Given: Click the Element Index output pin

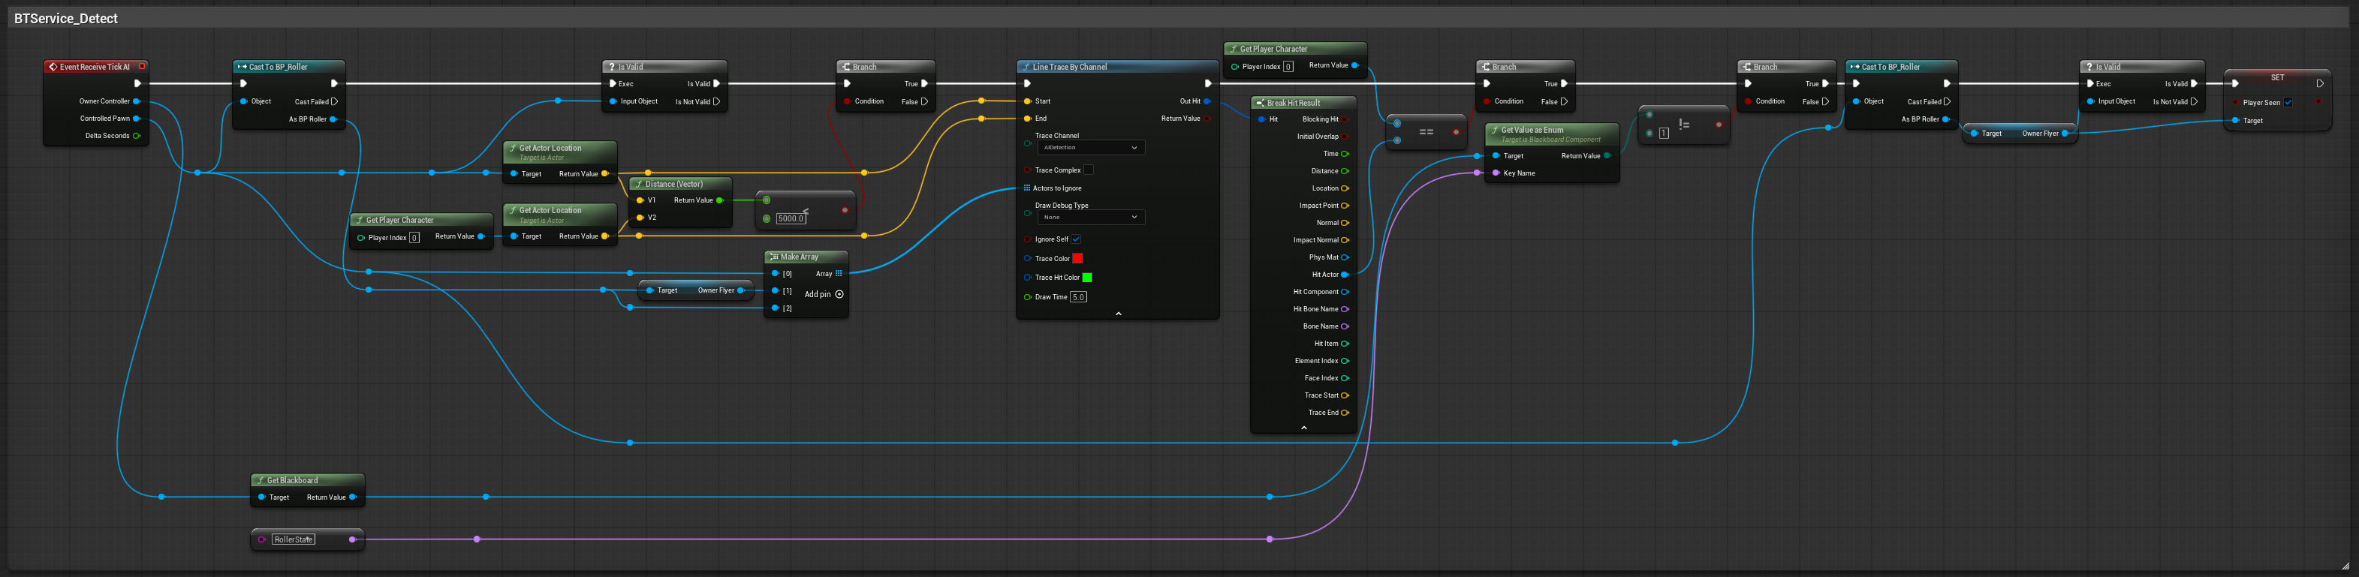Looking at the screenshot, I should point(1345,361).
